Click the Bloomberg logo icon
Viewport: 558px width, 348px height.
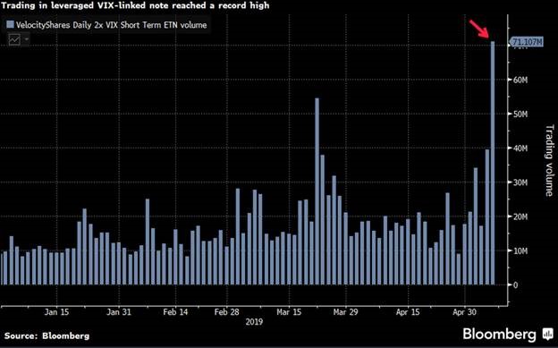point(547,335)
